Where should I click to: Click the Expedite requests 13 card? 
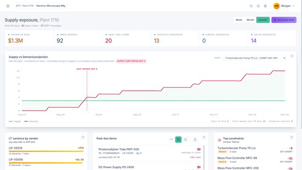(175, 38)
